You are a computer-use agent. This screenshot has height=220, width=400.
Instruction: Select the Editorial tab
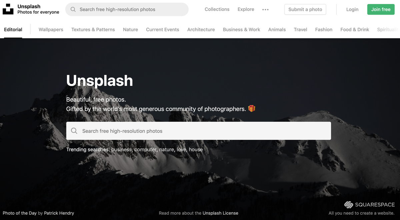13,29
